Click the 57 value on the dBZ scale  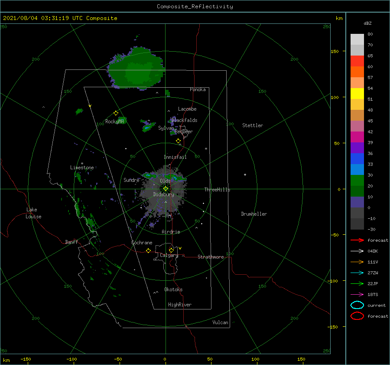pos(370,78)
